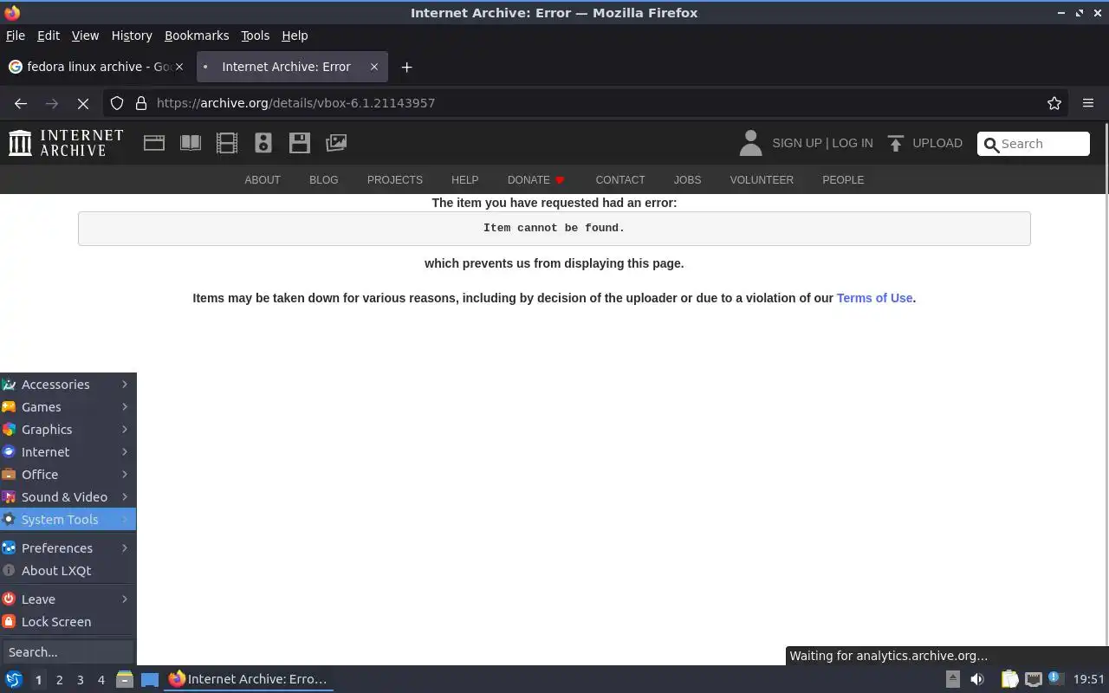
Task: Open the History menu
Action: [132, 36]
